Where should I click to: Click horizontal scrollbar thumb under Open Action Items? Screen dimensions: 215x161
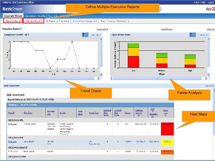click(158, 78)
